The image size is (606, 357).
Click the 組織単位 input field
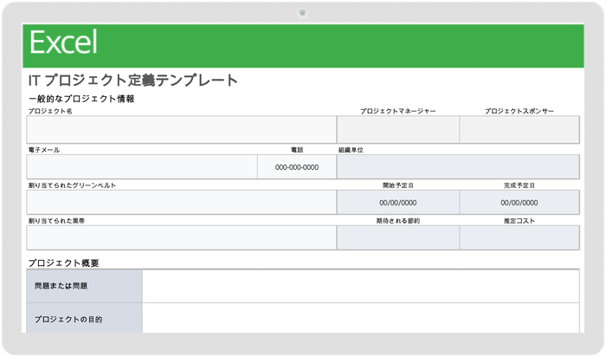(x=458, y=167)
